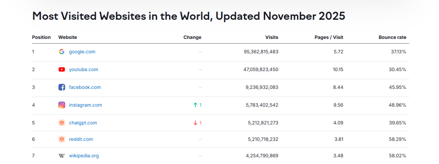Click position number 2 in youtube.com row
The image size is (439, 164).
tap(33, 69)
